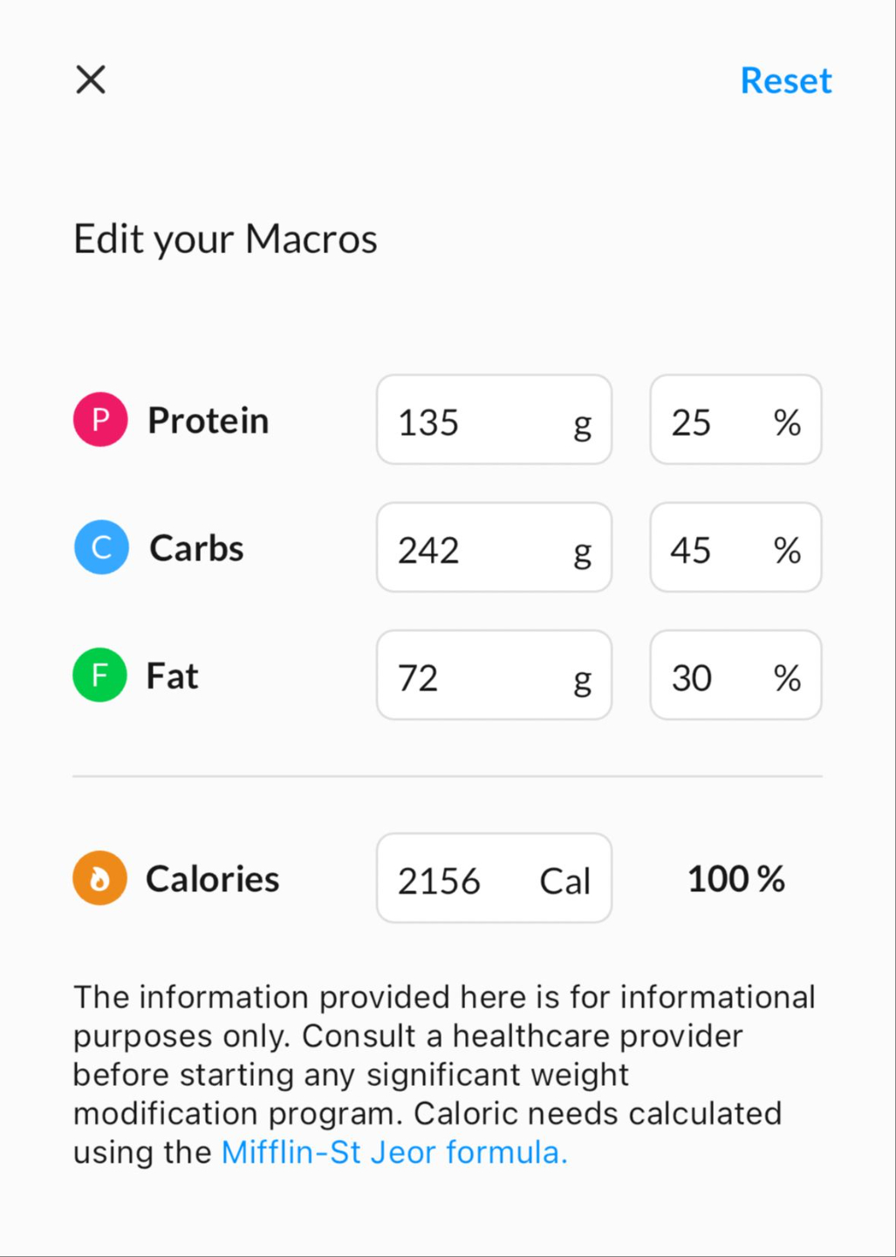Open the Mifflin-St Jeor formula link

coord(394,1152)
